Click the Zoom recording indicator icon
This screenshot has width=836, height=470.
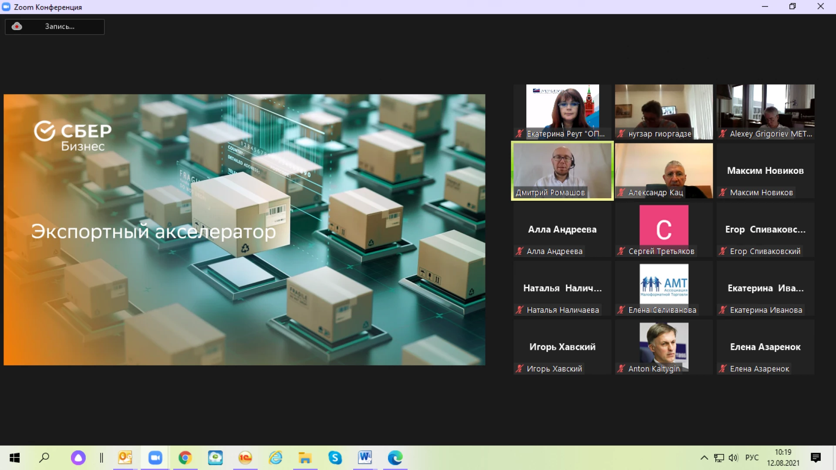pos(17,27)
